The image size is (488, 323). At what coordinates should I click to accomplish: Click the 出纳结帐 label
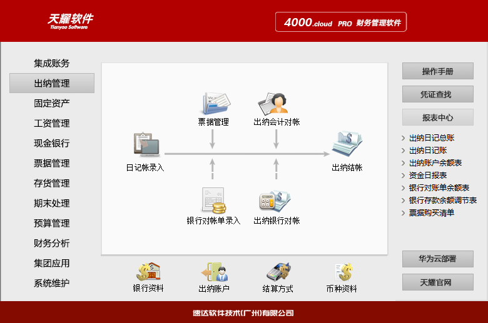pyautogui.click(x=347, y=167)
